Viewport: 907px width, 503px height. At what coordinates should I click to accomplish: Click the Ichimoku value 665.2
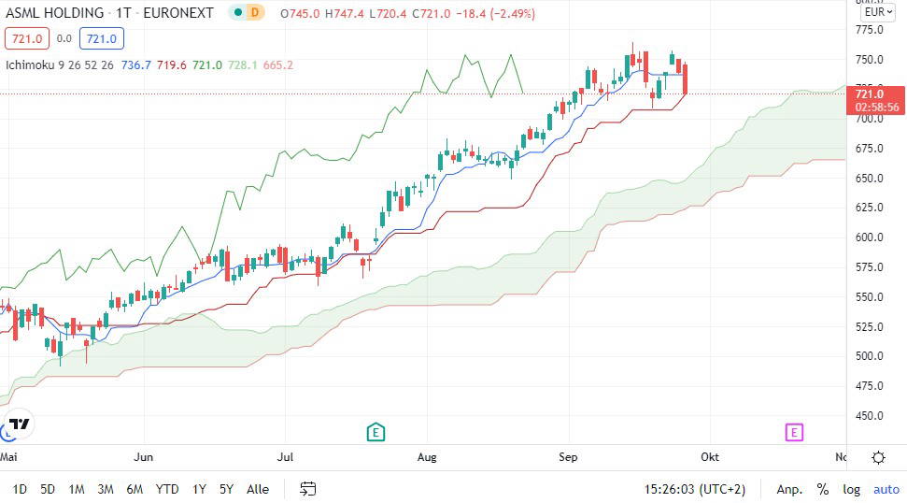[278, 65]
